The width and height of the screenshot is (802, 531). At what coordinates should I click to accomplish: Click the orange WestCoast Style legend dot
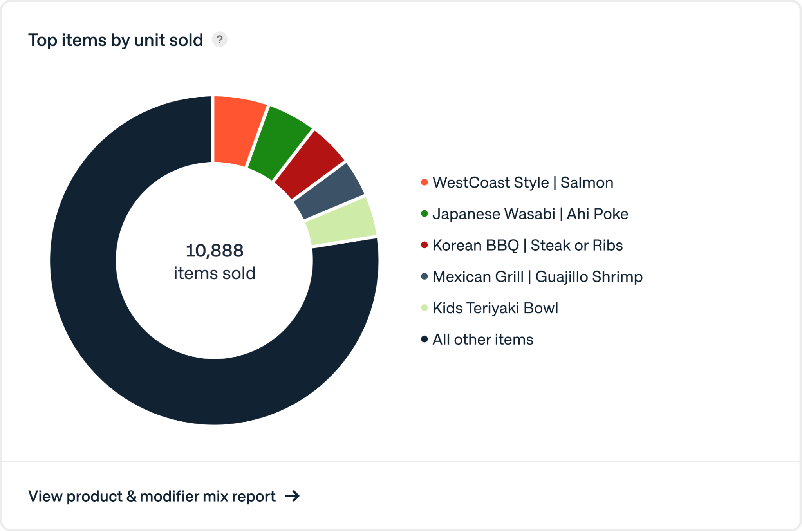[x=424, y=182]
